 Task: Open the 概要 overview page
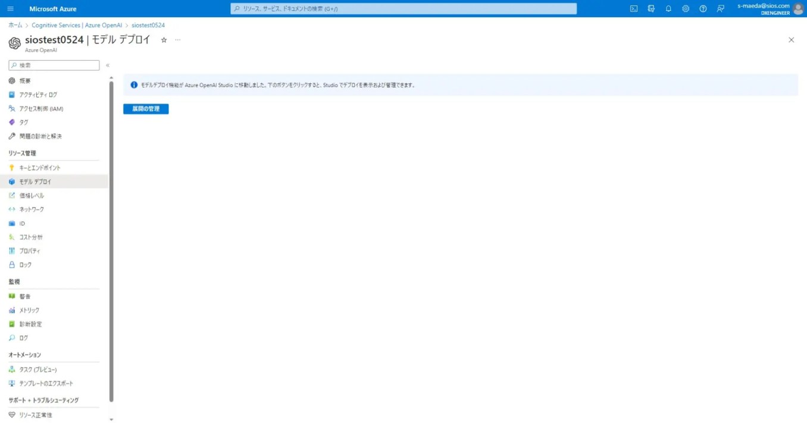click(24, 80)
